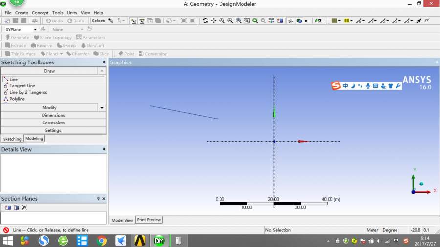Open the Units menu
440x247 pixels.
click(x=72, y=13)
